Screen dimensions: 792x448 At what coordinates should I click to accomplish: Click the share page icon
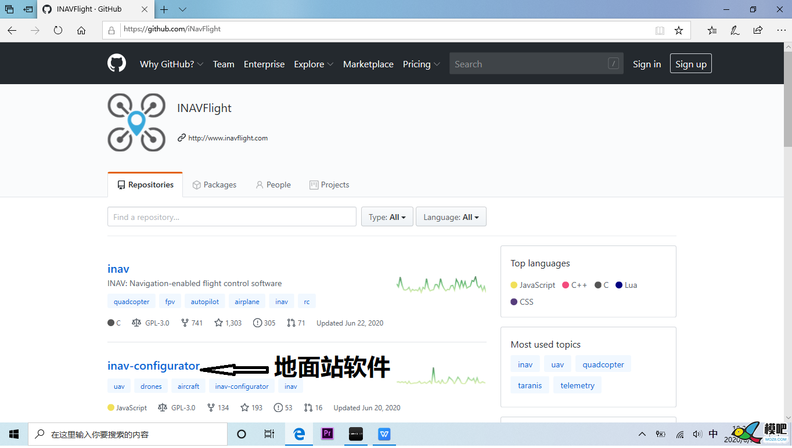tap(758, 30)
